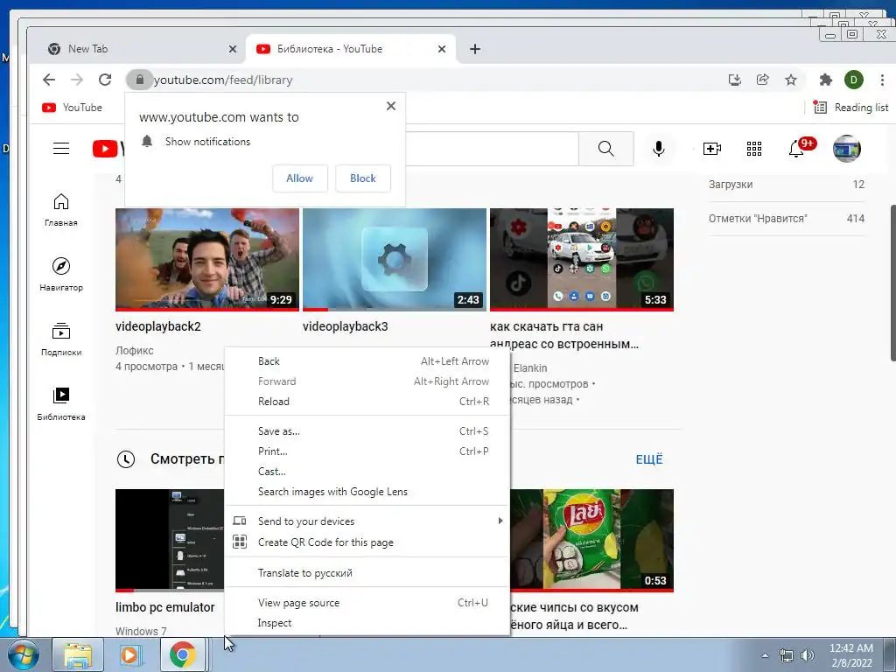Viewport: 896px width, 672px height.
Task: Open Навигатор in sidebar
Action: (x=61, y=274)
